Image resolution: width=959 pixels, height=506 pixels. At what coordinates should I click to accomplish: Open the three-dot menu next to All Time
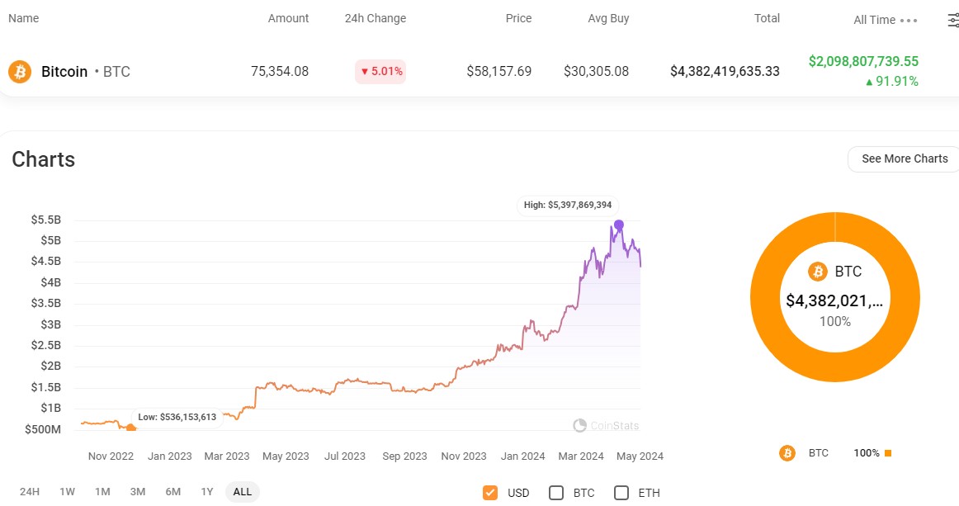tap(910, 20)
